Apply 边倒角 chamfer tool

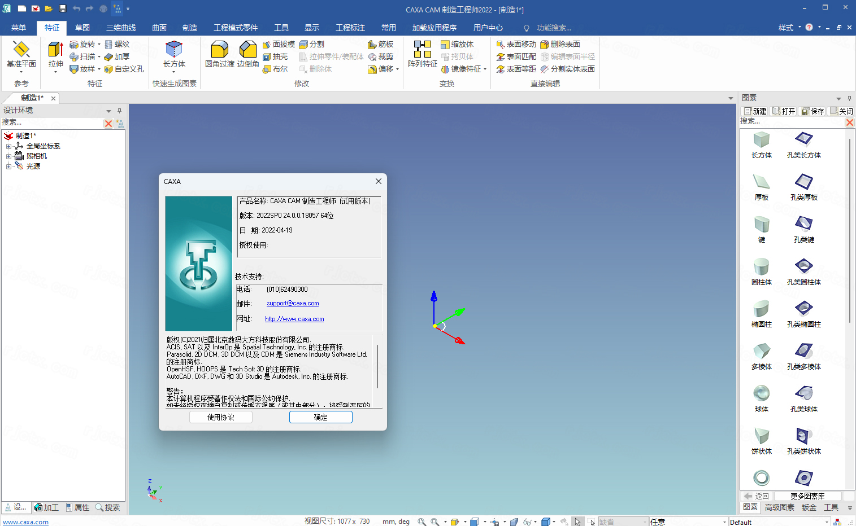pyautogui.click(x=248, y=55)
